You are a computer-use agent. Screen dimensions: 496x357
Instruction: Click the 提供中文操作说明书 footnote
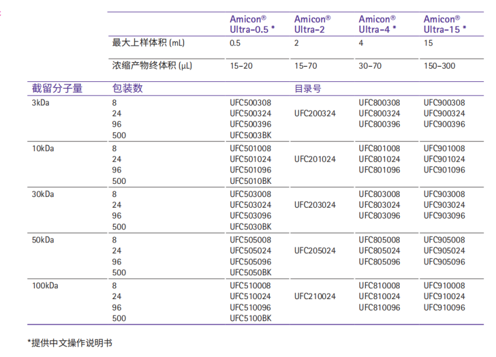click(70, 343)
